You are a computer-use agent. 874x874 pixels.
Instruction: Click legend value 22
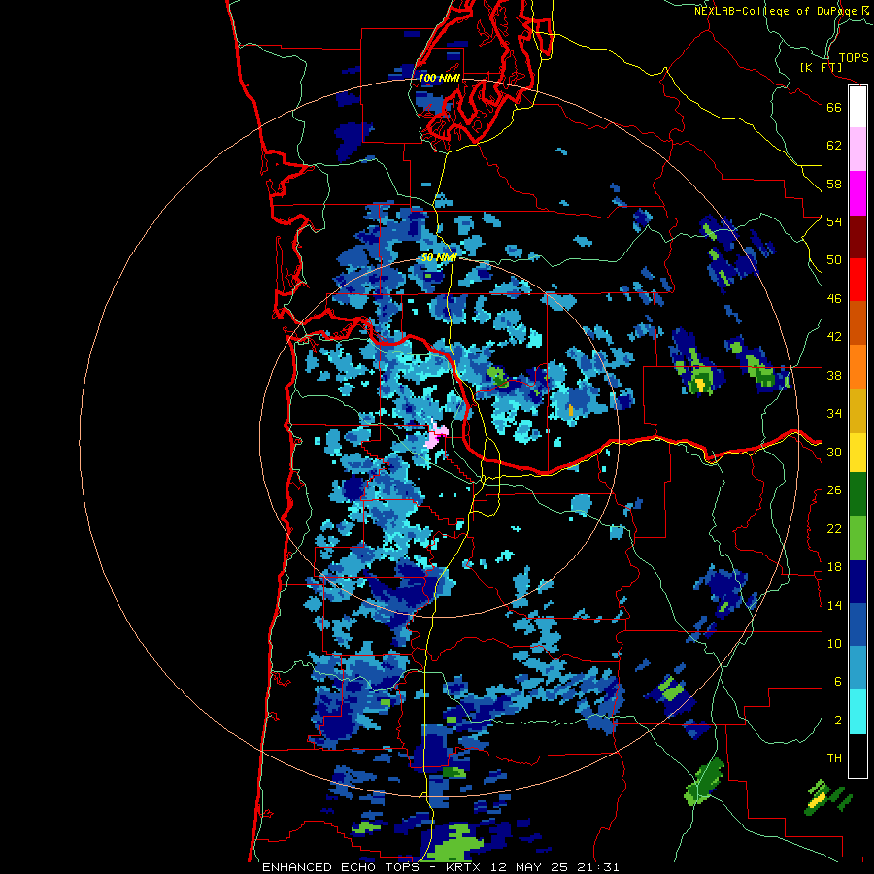[834, 528]
